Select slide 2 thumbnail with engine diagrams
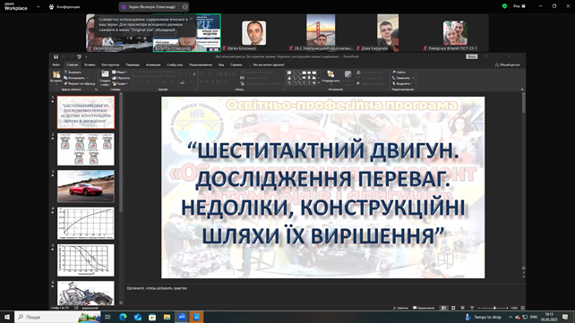The image size is (575, 323). (85, 149)
